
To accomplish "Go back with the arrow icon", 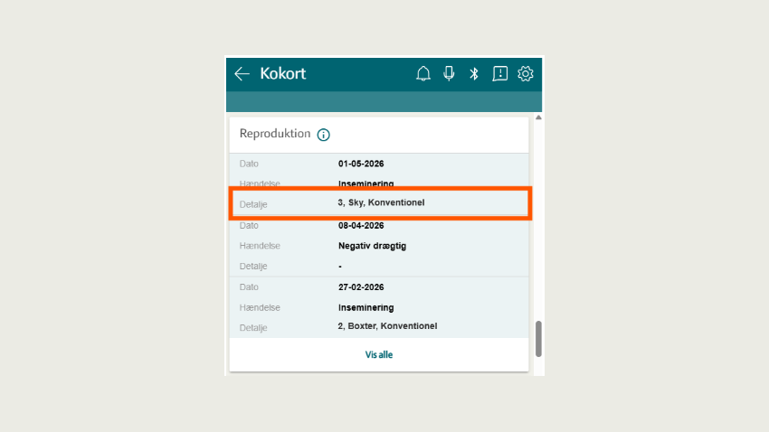I will [x=242, y=74].
